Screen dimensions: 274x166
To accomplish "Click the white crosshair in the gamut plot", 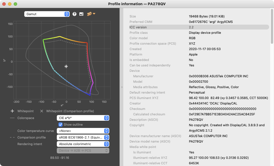I will 66,66.
